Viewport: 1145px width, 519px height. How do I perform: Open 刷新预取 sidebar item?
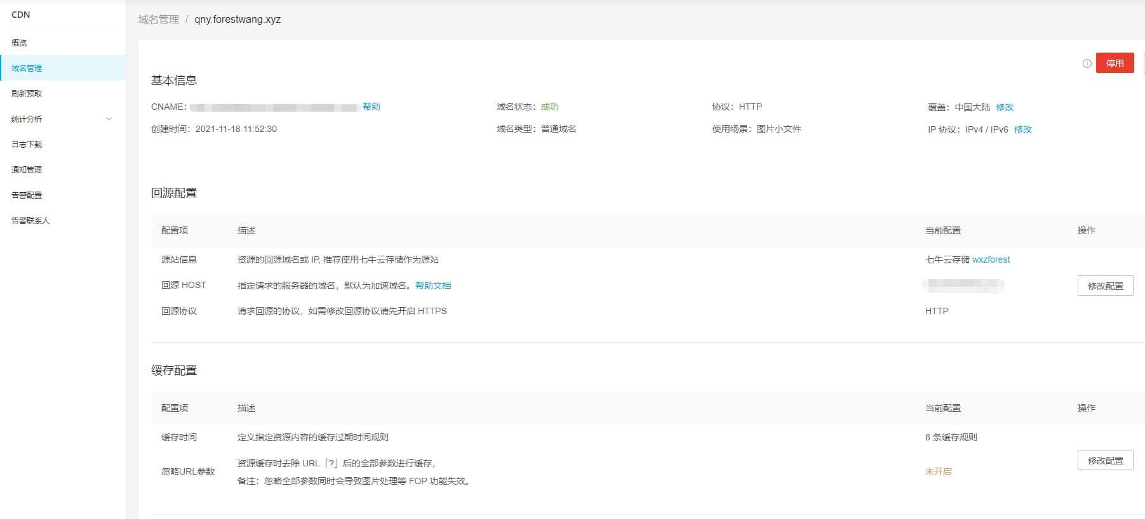click(x=27, y=93)
